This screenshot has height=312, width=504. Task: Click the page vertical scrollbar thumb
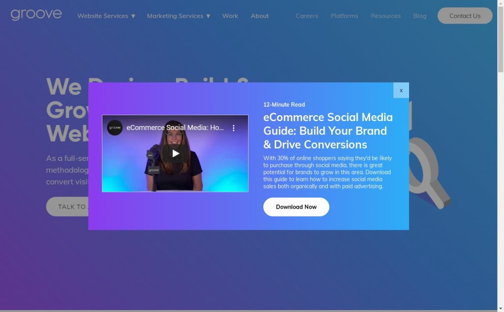click(x=501, y=38)
